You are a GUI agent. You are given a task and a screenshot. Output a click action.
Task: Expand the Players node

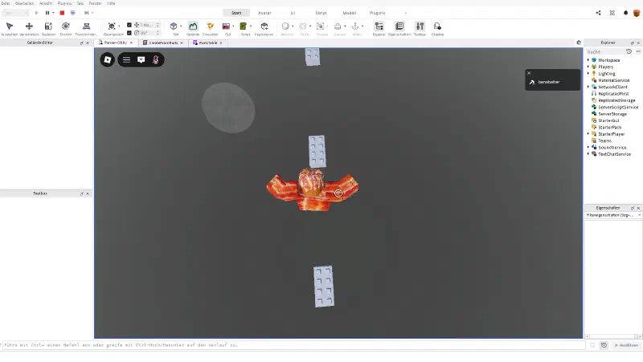tap(588, 67)
